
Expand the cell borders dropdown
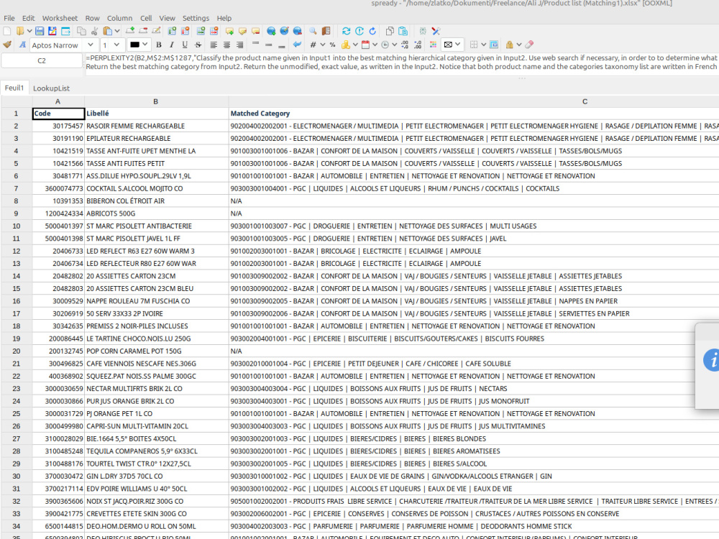[483, 45]
